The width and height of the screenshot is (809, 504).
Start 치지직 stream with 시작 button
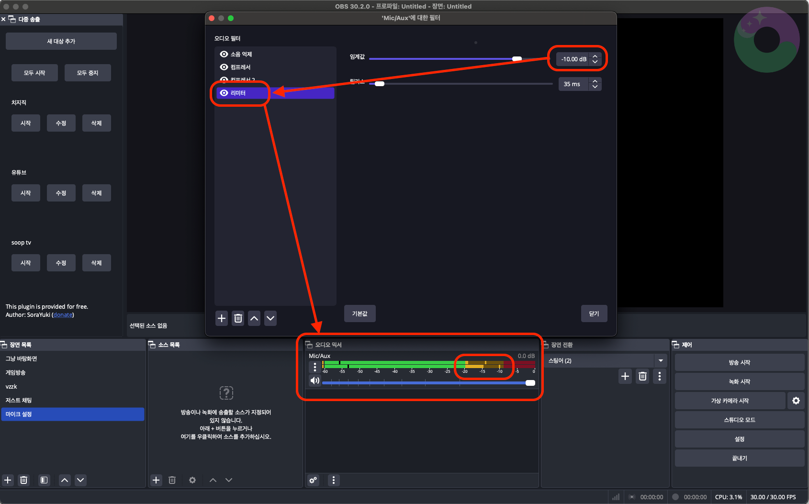(x=26, y=123)
